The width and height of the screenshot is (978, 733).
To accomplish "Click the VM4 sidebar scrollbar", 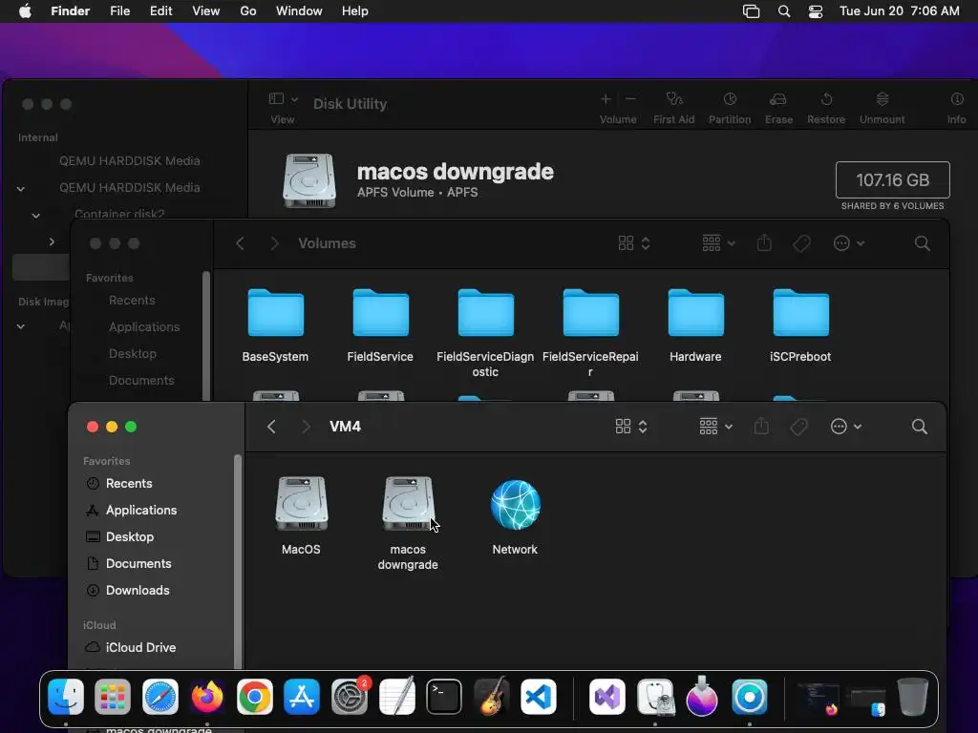I will tap(237, 561).
